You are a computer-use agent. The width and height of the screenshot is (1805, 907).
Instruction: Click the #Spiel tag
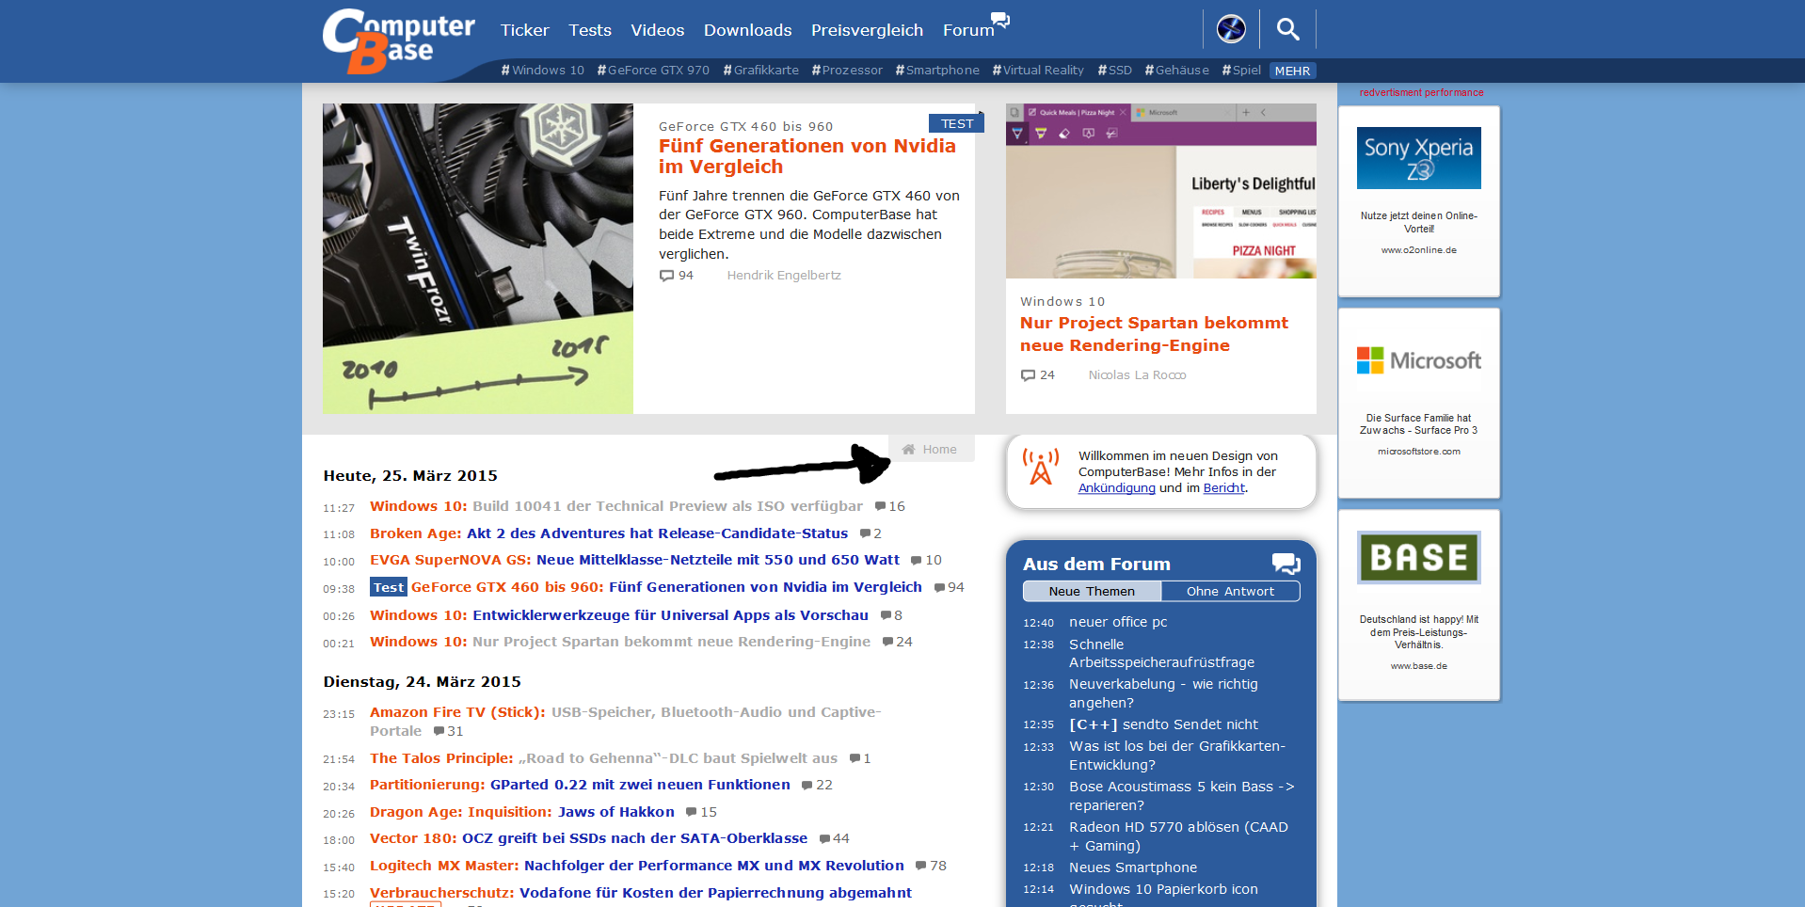click(1241, 71)
